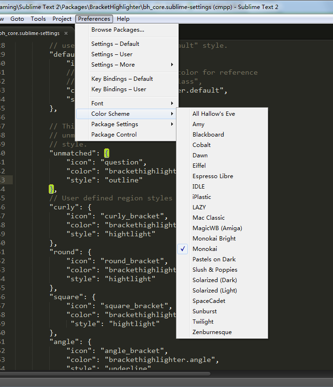This screenshot has width=333, height=387.
Task: Open the Project menu
Action: (x=62, y=19)
